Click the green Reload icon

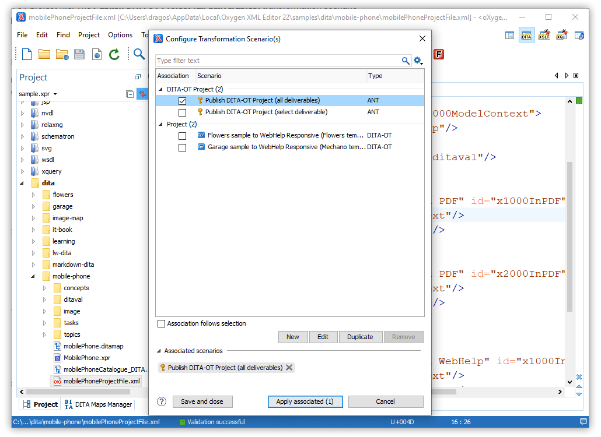(x=114, y=54)
